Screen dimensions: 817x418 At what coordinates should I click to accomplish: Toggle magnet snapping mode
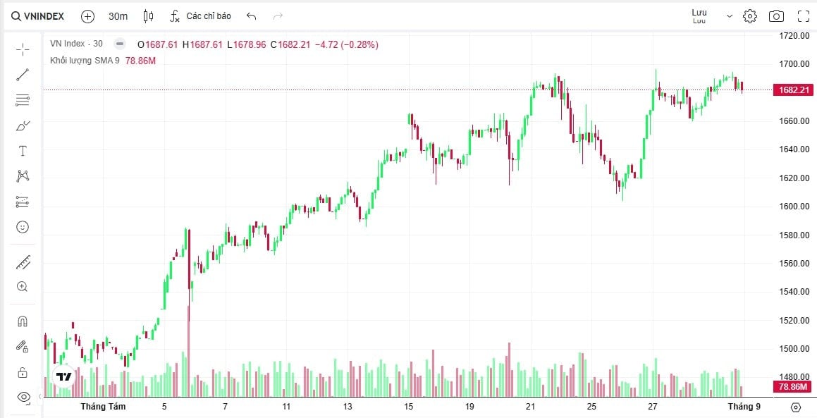[23, 321]
